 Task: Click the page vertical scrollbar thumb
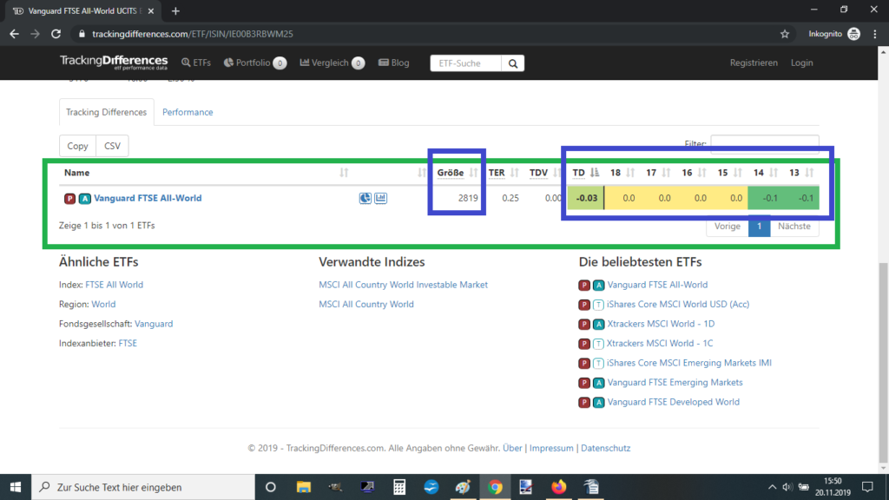point(883,363)
